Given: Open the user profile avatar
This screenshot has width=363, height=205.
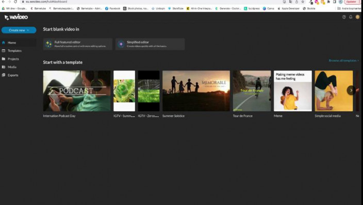Looking at the screenshot, I should 357,17.
